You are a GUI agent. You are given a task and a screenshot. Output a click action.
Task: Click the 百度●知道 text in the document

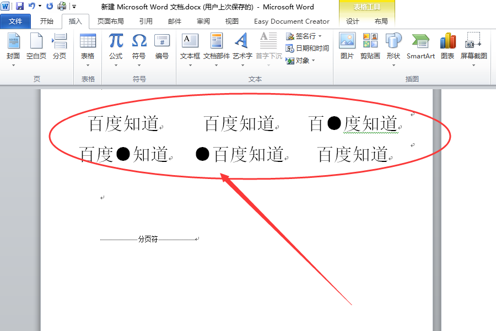[x=123, y=154]
